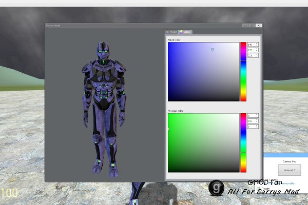
Task: Minimize the Player Model window
Action: click(245, 26)
